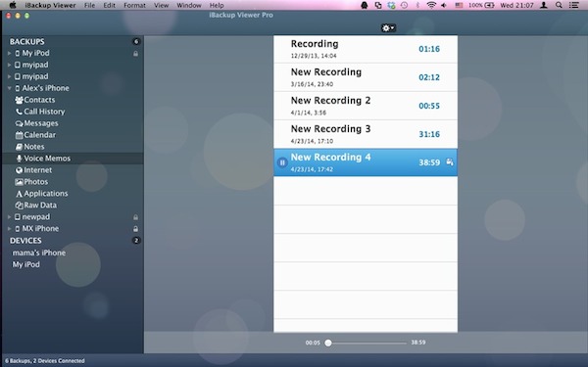Click lock icon beside MX iPhone
The height and width of the screenshot is (367, 588).
point(135,229)
